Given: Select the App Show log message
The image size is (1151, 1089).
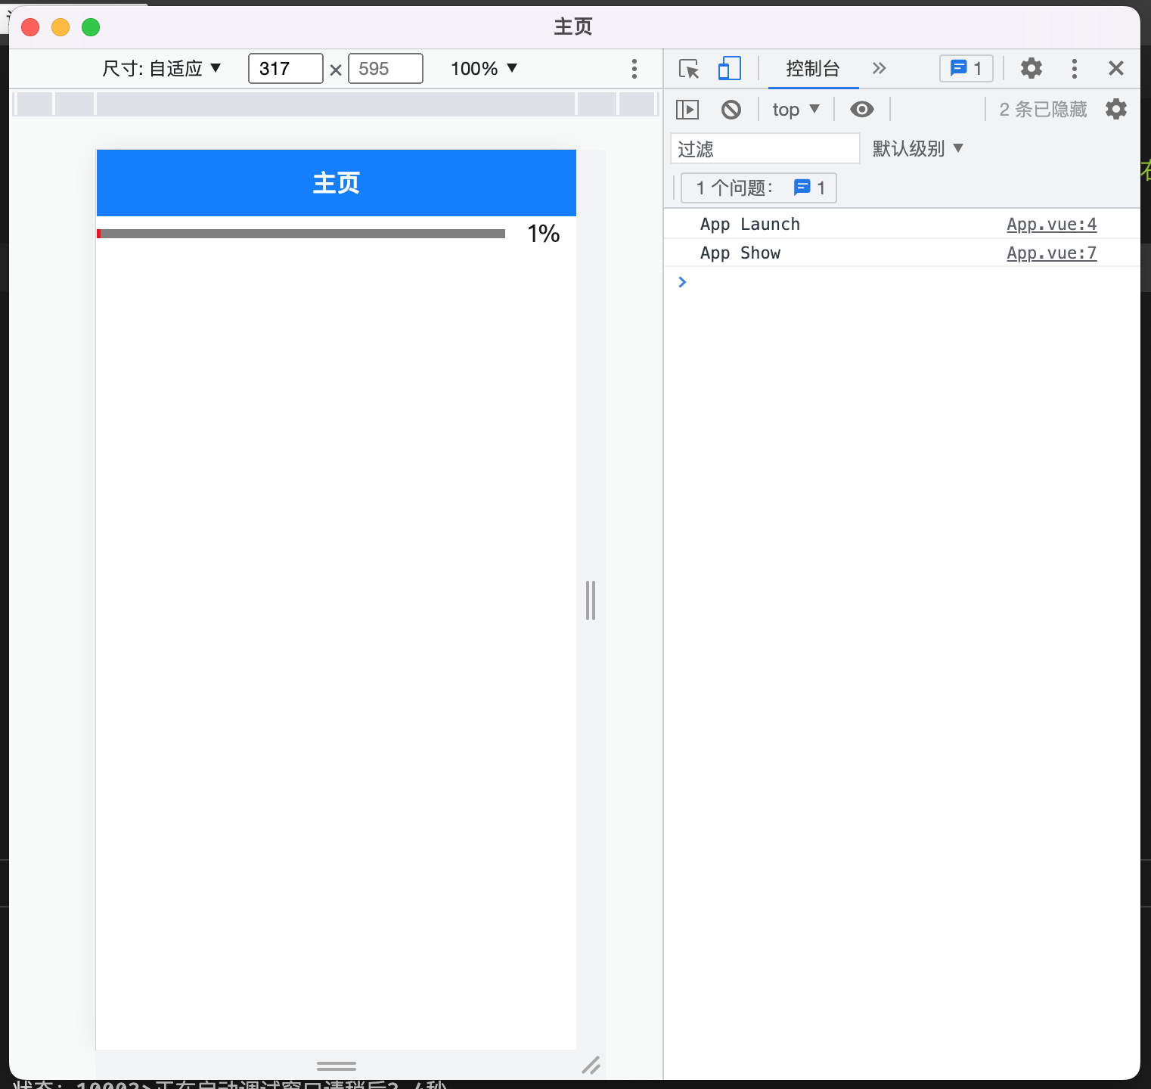Looking at the screenshot, I should click(740, 253).
